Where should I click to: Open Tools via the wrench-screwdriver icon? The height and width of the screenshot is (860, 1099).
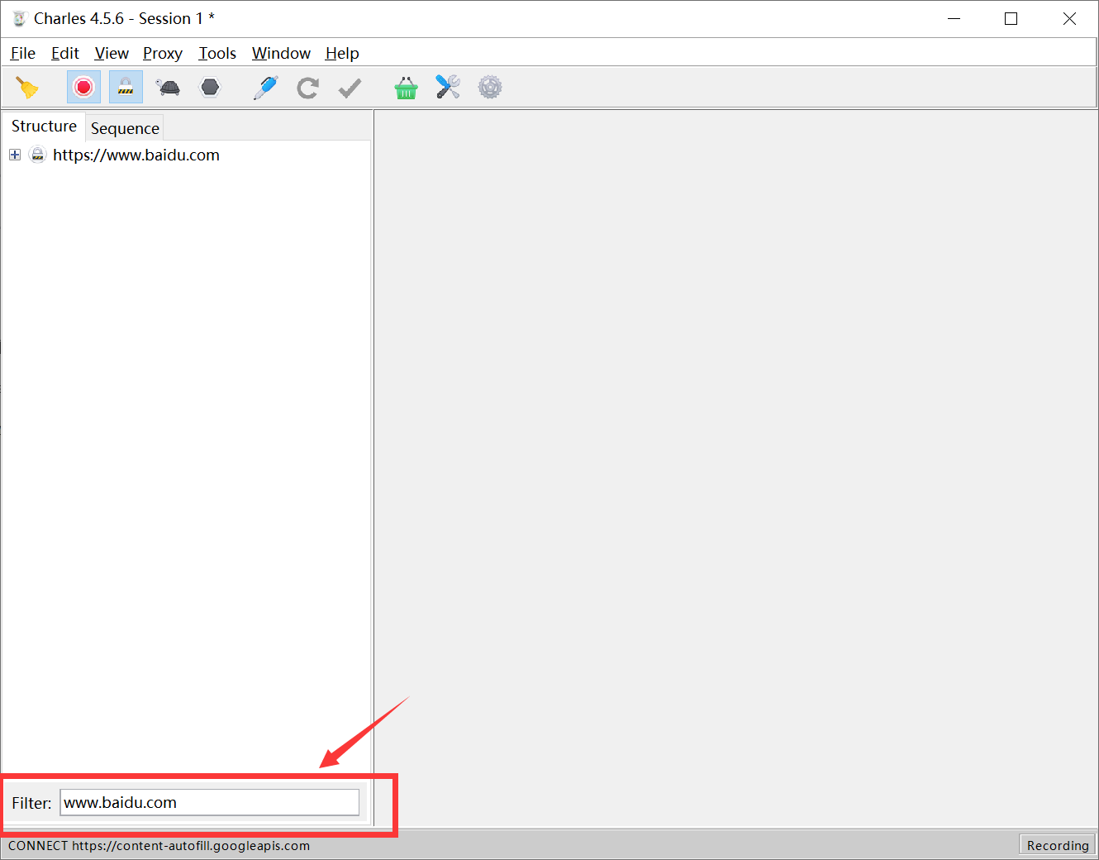click(x=448, y=88)
